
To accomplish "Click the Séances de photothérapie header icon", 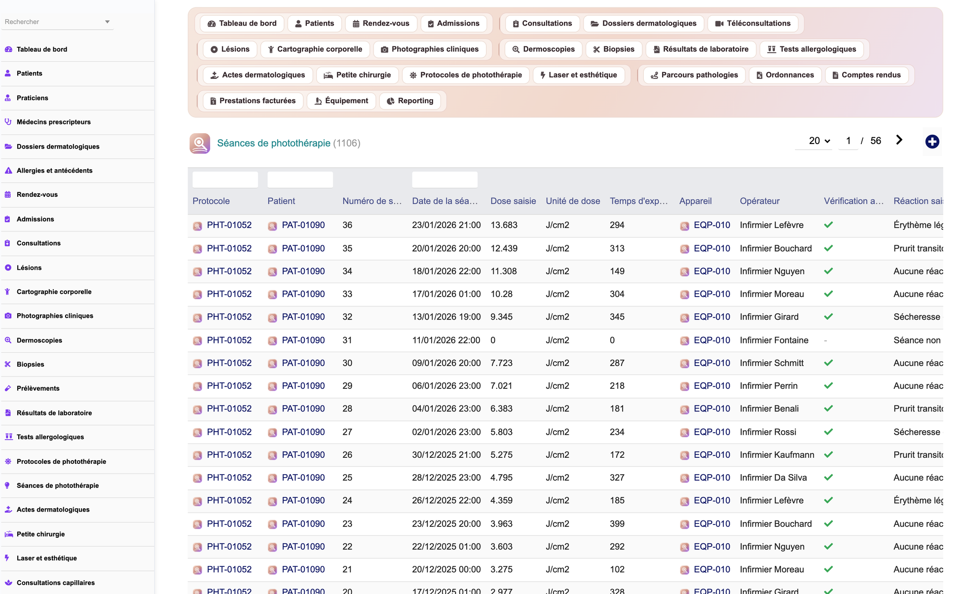I will 200,144.
